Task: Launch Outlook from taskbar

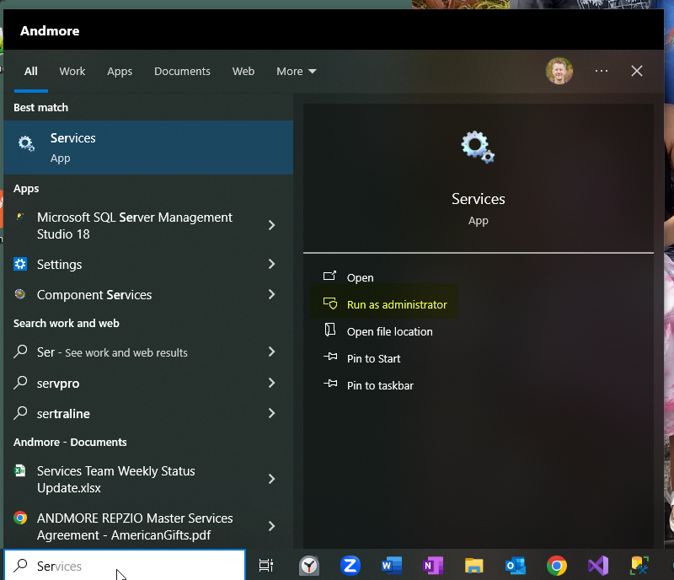Action: pos(516,566)
